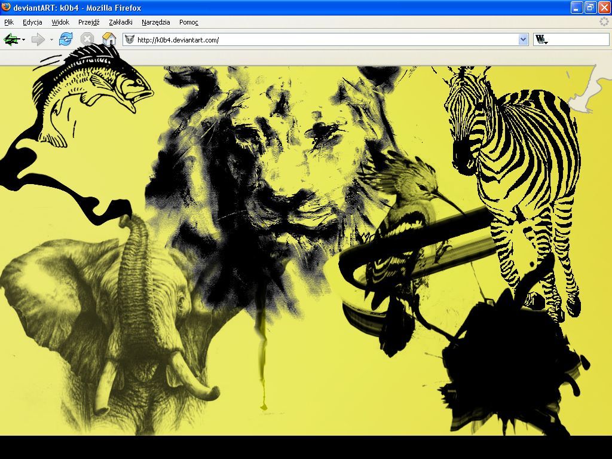Click the Stop loading icon

pos(87,39)
